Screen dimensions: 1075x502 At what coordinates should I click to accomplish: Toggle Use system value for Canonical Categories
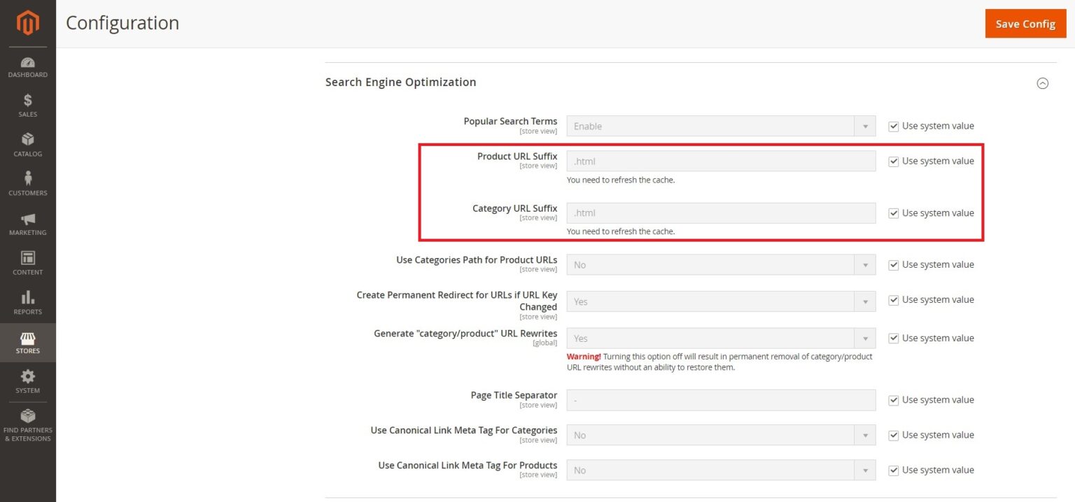893,436
